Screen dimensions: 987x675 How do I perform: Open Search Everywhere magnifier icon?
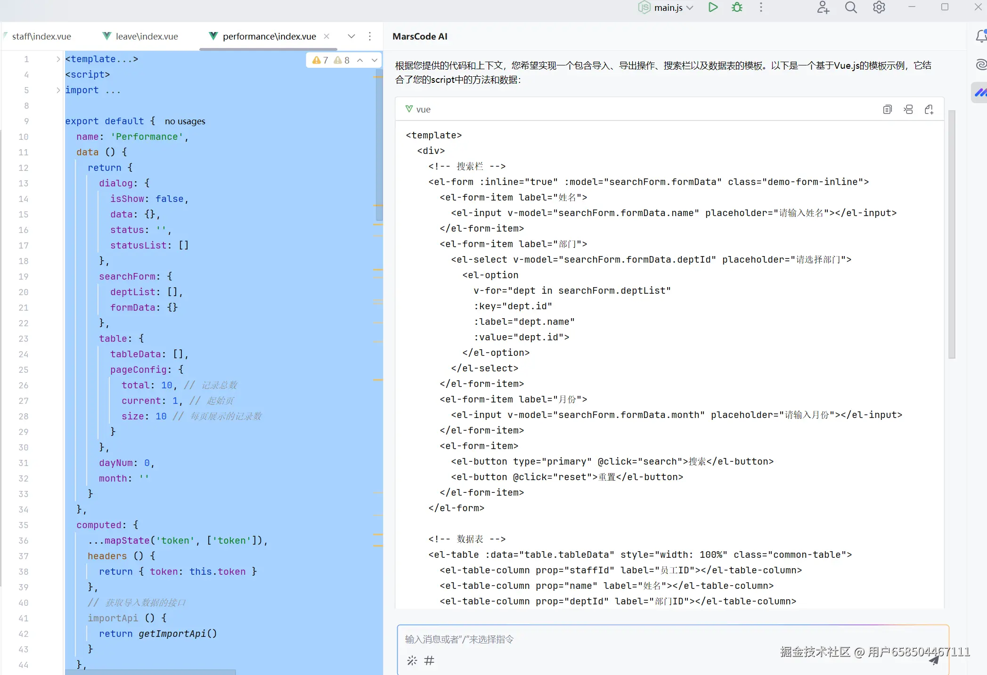[851, 8]
